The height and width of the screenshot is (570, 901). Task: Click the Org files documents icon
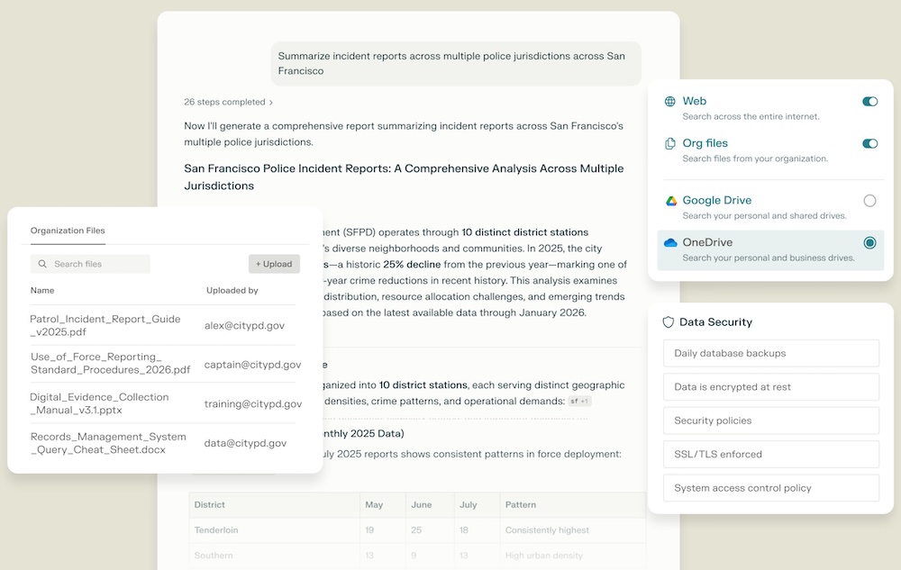670,143
